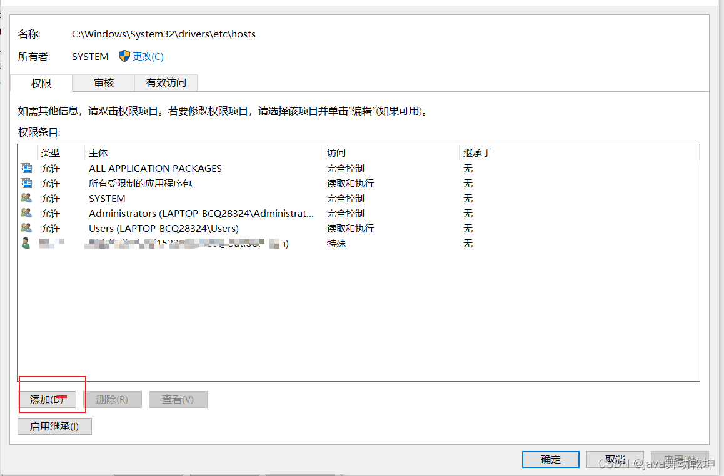This screenshot has width=724, height=476.
Task: Click the hosts file path text
Action: pos(164,34)
